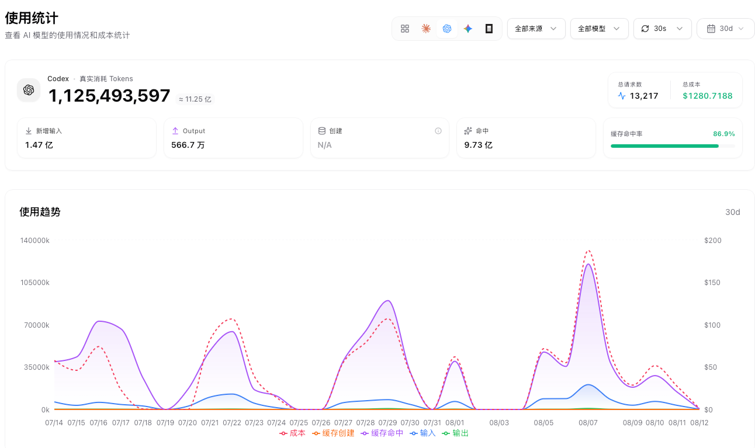Viewport: 755px width, 448px height.
Task: Open the 30d date range dropdown
Action: [x=726, y=29]
